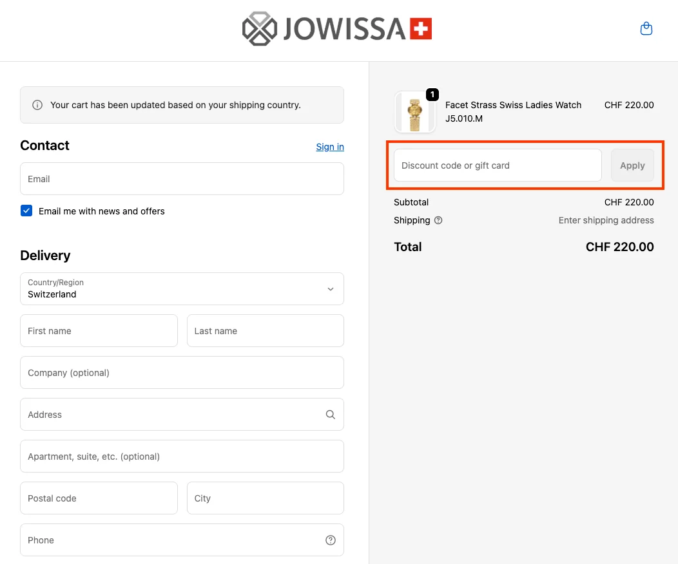Click the help icon next to Shipping
The width and height of the screenshot is (678, 564).
439,220
